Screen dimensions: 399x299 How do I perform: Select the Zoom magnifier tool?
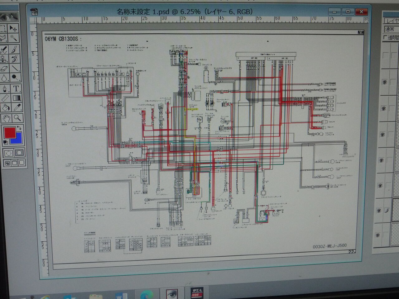coord(17,118)
